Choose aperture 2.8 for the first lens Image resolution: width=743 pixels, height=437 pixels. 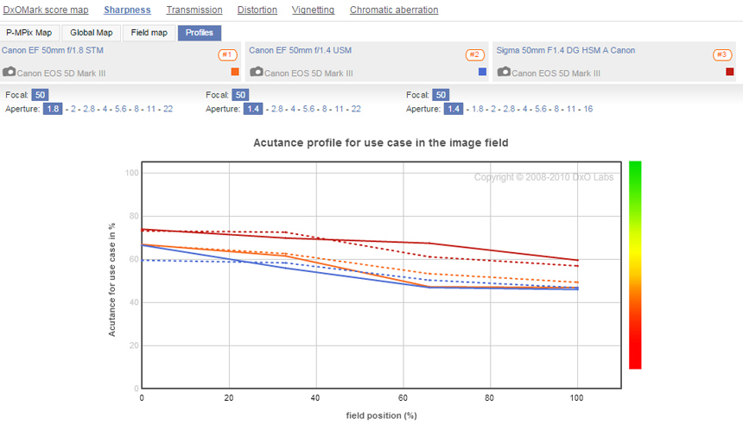[x=89, y=109]
